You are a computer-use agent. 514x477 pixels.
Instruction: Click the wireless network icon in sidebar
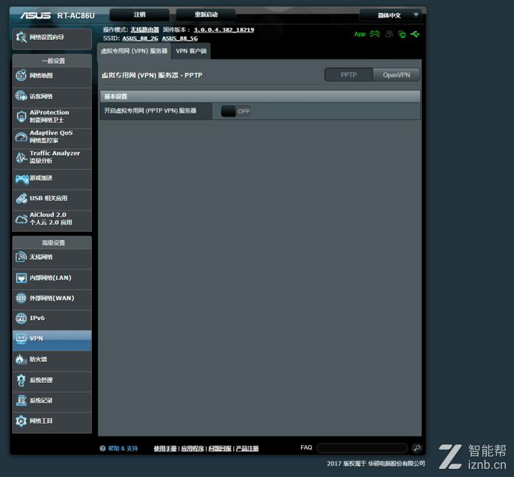(21, 257)
